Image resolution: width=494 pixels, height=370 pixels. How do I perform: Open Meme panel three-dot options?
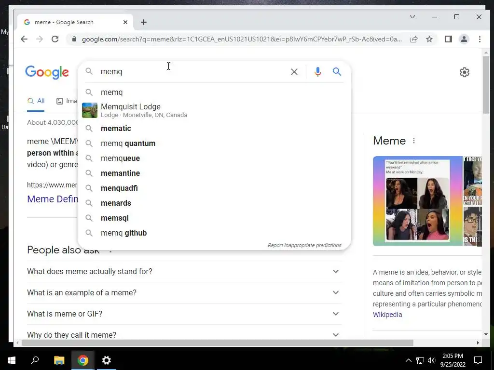click(x=414, y=141)
